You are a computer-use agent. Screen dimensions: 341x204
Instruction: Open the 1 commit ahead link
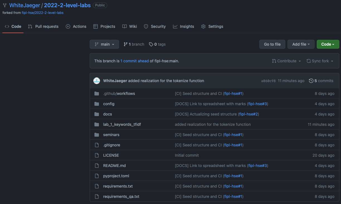[135, 61]
